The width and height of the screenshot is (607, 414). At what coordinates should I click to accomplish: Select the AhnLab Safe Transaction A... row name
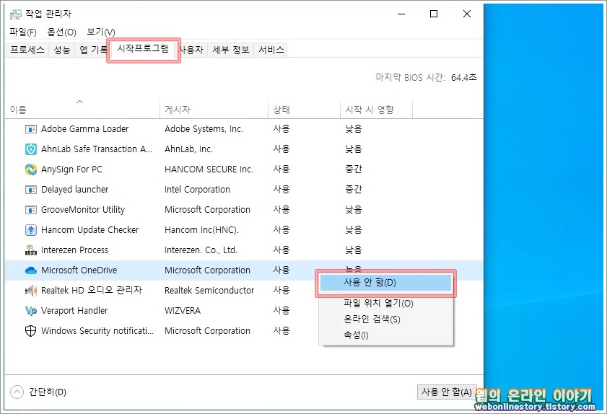click(x=97, y=149)
